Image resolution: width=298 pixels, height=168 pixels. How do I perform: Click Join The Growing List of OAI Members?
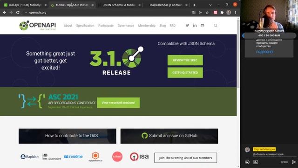185,158
